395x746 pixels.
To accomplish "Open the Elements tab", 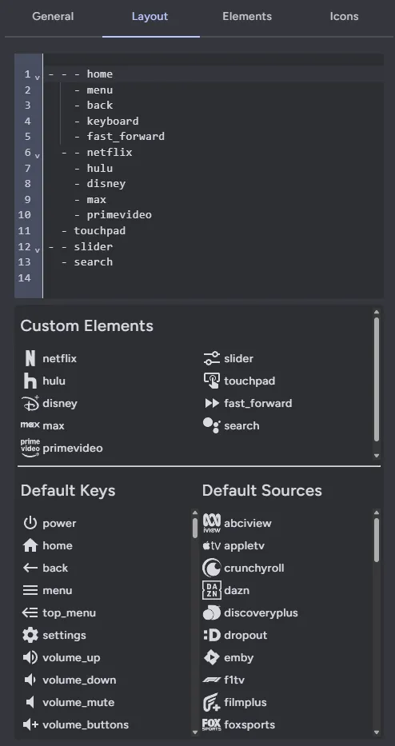I will pyautogui.click(x=247, y=16).
